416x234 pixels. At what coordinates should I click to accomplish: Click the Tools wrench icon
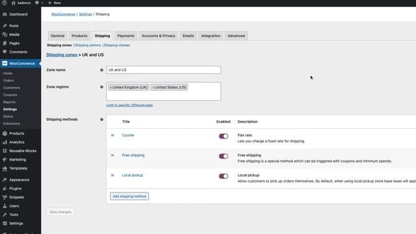pyautogui.click(x=5, y=214)
